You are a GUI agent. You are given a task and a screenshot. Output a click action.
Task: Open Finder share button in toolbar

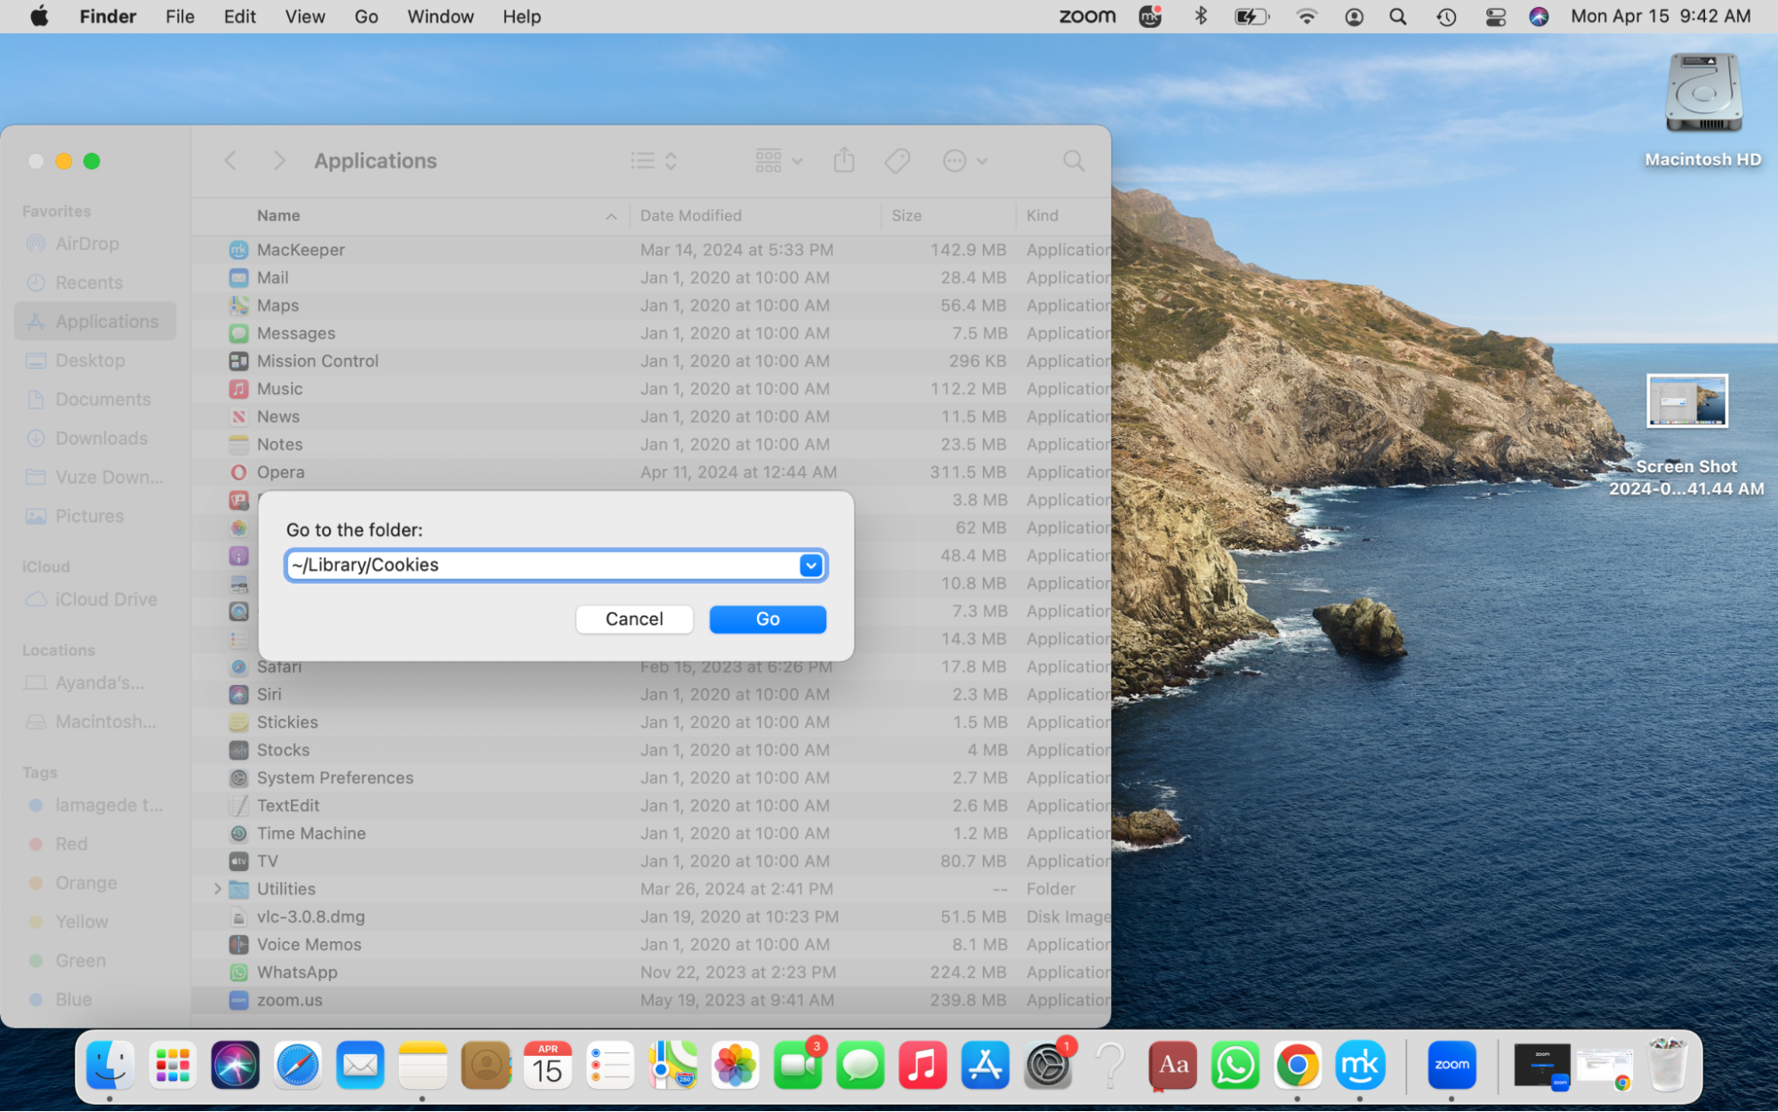(844, 160)
